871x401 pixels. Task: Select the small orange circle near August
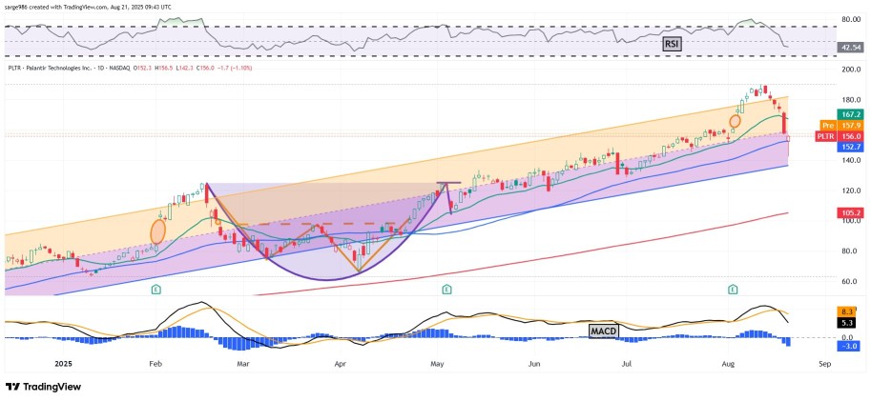click(735, 120)
